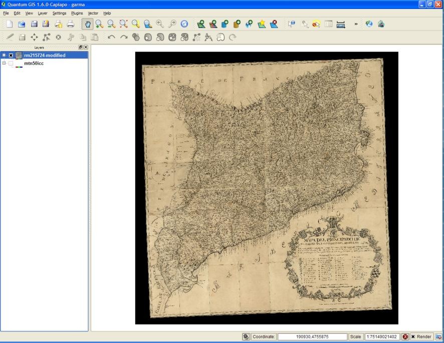Click the Cut Features scissors icon
The height and width of the screenshot is (343, 444).
[71, 37]
